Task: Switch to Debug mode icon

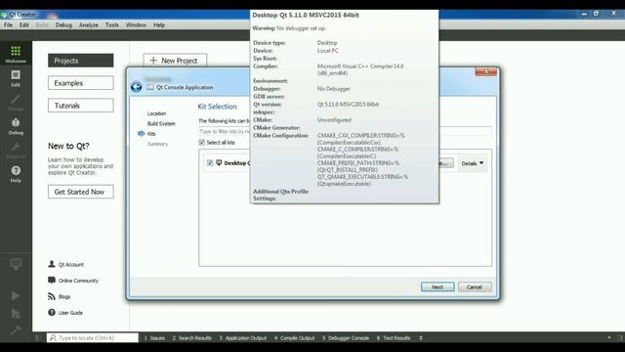Action: click(x=16, y=126)
